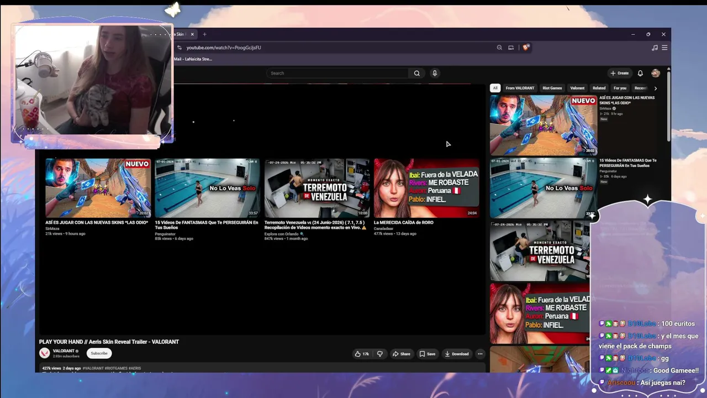Open the YouTube notifications bell
This screenshot has height=398, width=707.
coord(640,73)
